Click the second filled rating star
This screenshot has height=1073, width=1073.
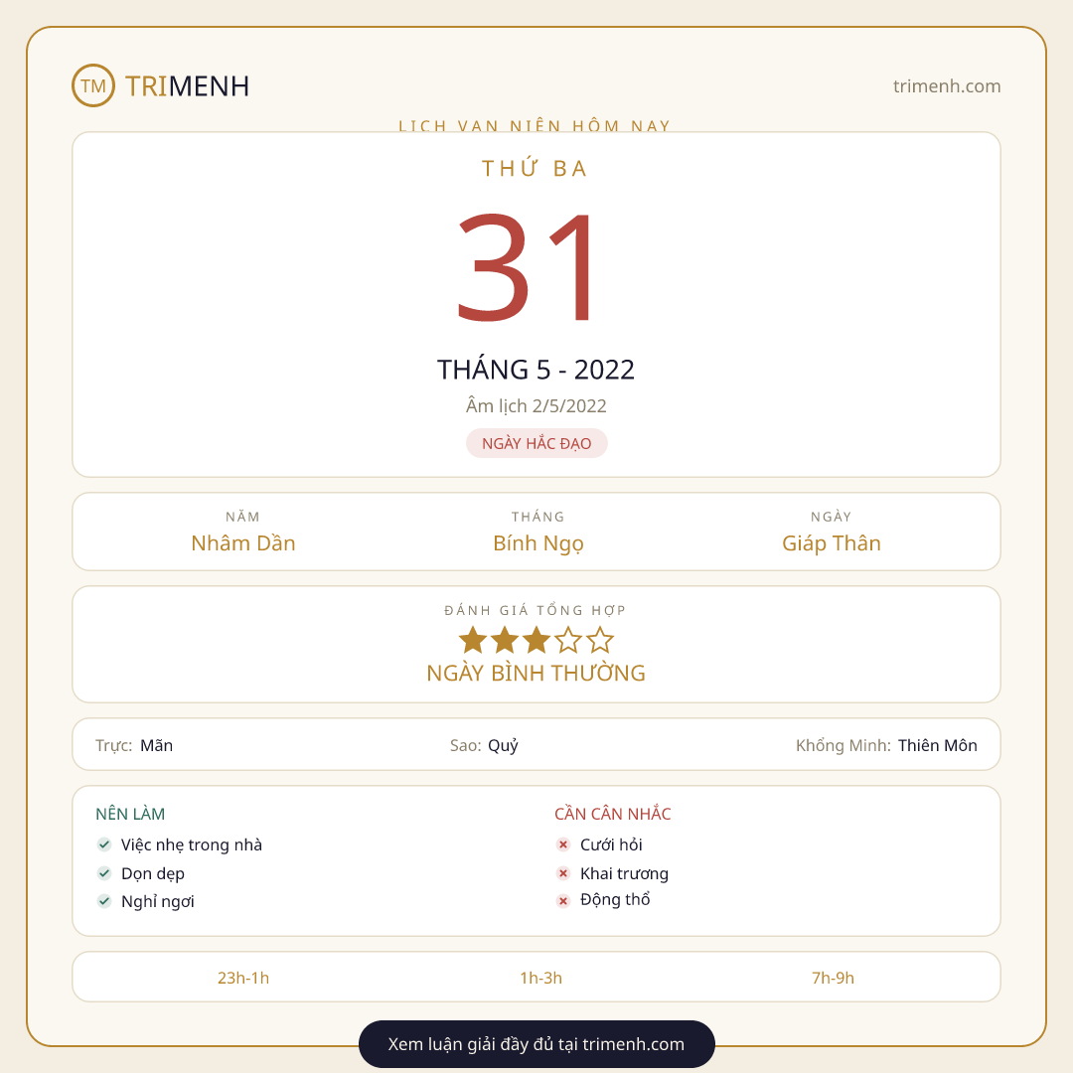[x=505, y=641]
